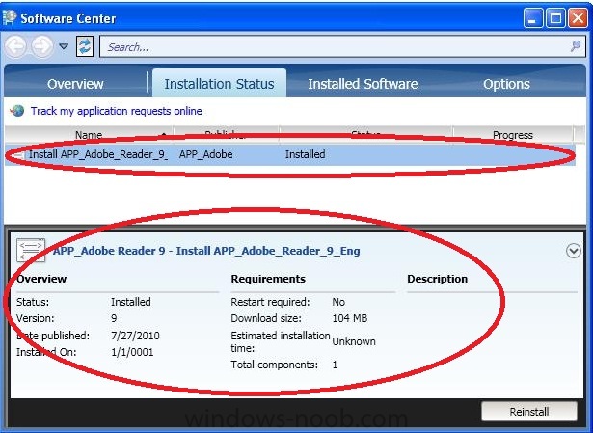Sort list by Name column header

pos(89,134)
